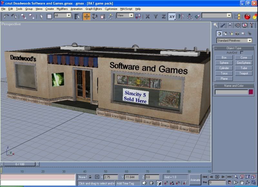Screen dimensions: 258x187
Task: Click the GeoSphere primitive button
Action: 244,63
